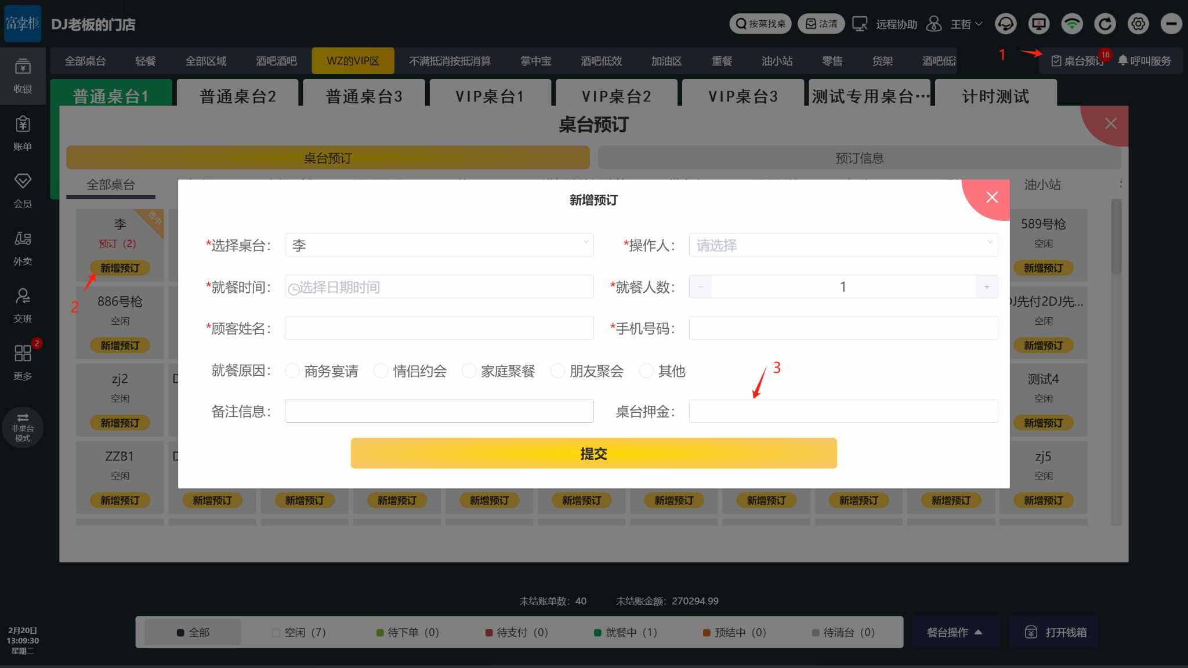Click the 按菜找桌 search button
The height and width of the screenshot is (668, 1188).
(x=760, y=24)
